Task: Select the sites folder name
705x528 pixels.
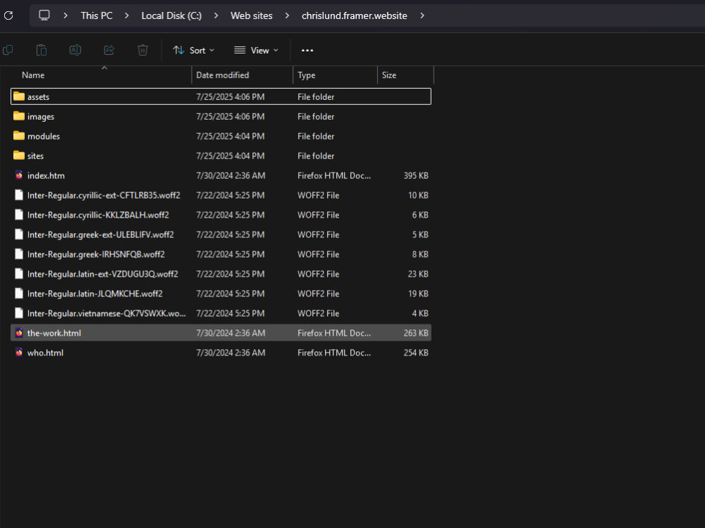Action: 35,156
